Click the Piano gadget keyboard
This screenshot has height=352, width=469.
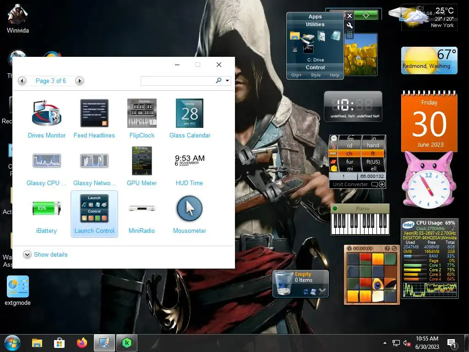pyautogui.click(x=360, y=224)
